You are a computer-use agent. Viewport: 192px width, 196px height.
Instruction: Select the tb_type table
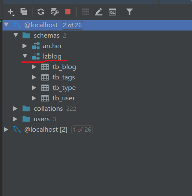point(64,88)
